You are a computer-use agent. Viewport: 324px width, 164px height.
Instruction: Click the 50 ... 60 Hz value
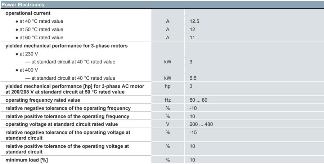click(198, 100)
